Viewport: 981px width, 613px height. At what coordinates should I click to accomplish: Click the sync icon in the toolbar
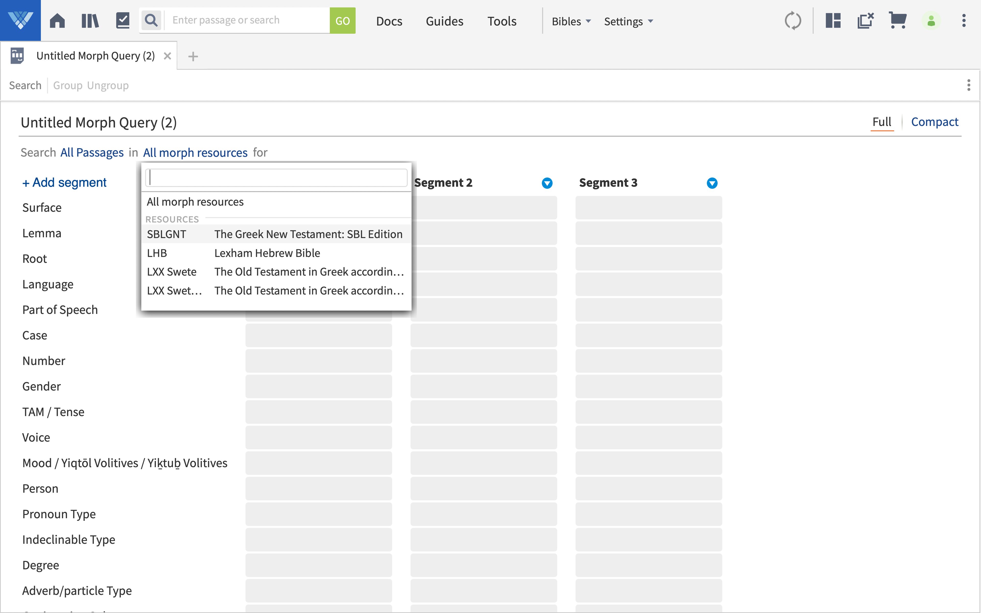[x=793, y=20]
